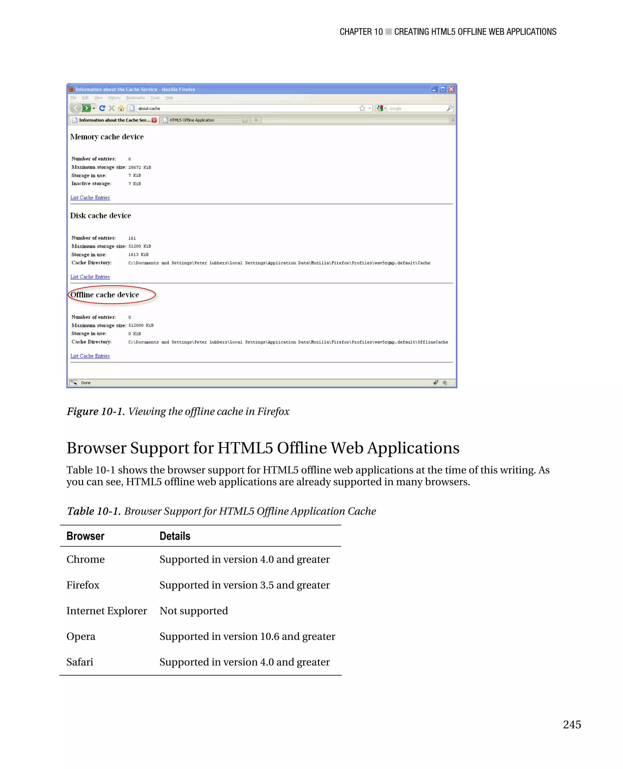The image size is (623, 769).
Task: Bookmark this page with the star icon
Action: [362, 108]
